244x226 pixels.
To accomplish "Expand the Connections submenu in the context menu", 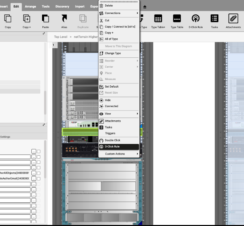I will coord(119,13).
